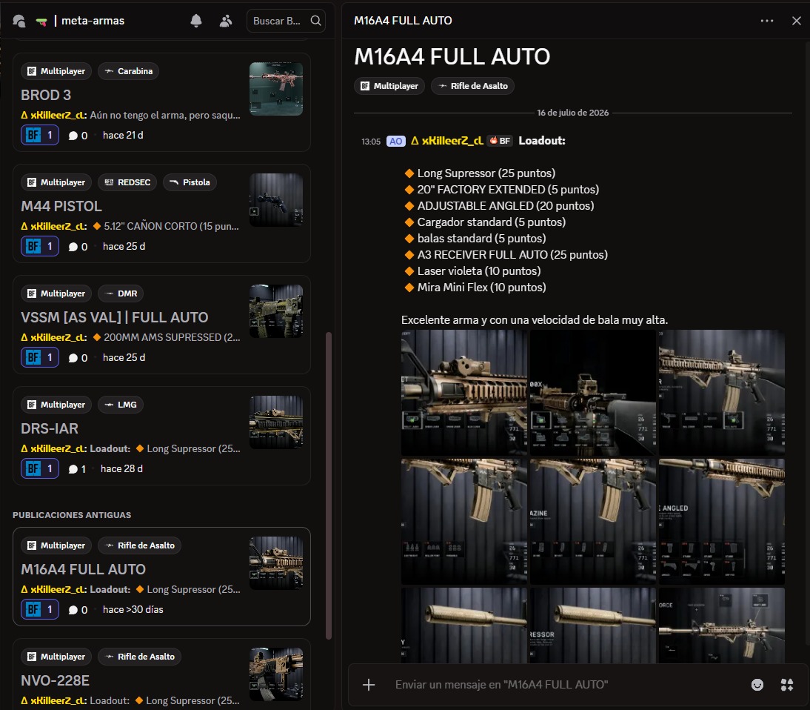Open the plus attachment button in the message bar
The image size is (810, 710).
click(x=368, y=685)
